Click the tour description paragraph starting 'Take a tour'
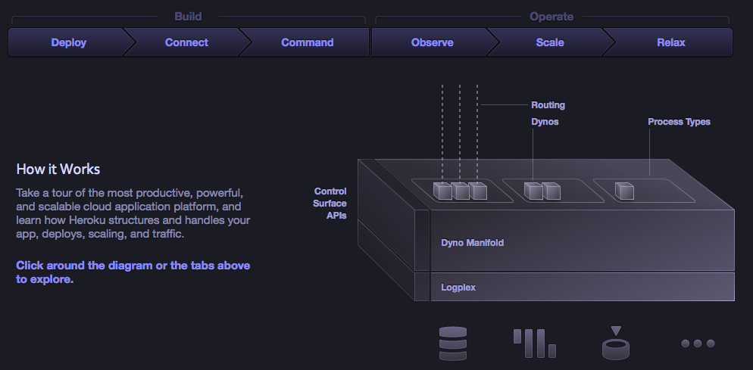Screen dimensions: 753x370 133,213
